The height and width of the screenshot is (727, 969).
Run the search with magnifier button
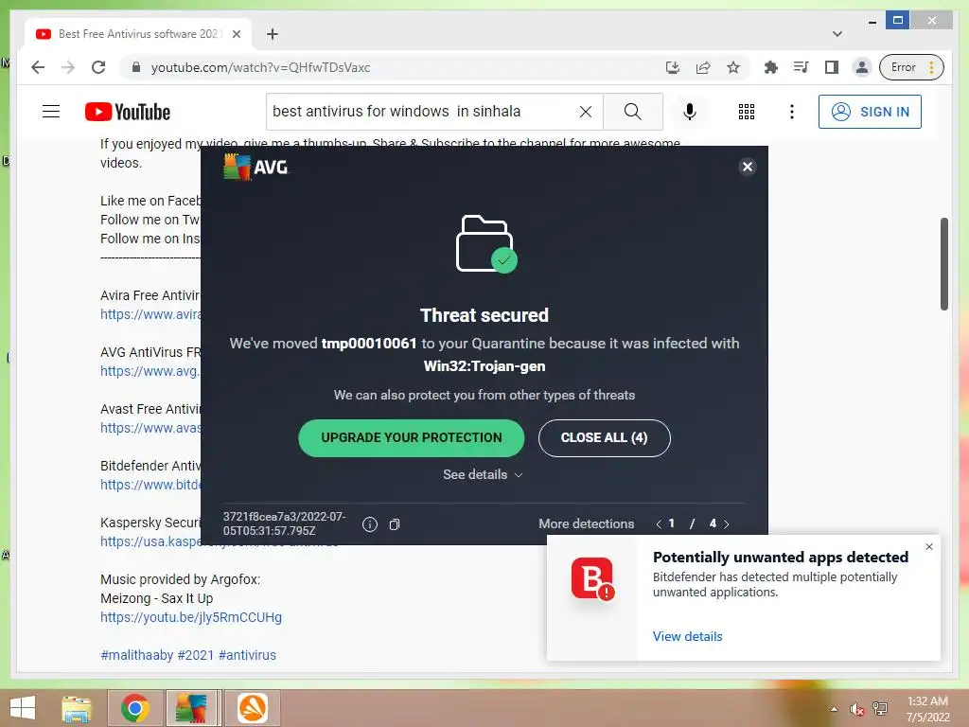tap(633, 112)
